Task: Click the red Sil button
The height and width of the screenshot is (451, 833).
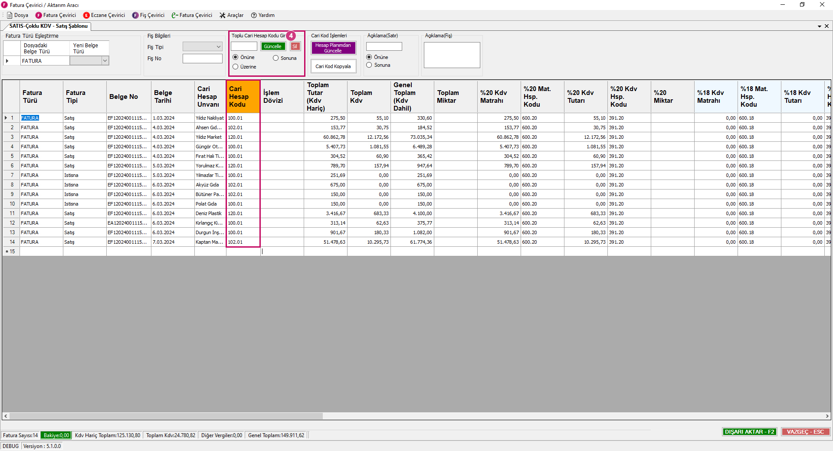Action: click(295, 46)
